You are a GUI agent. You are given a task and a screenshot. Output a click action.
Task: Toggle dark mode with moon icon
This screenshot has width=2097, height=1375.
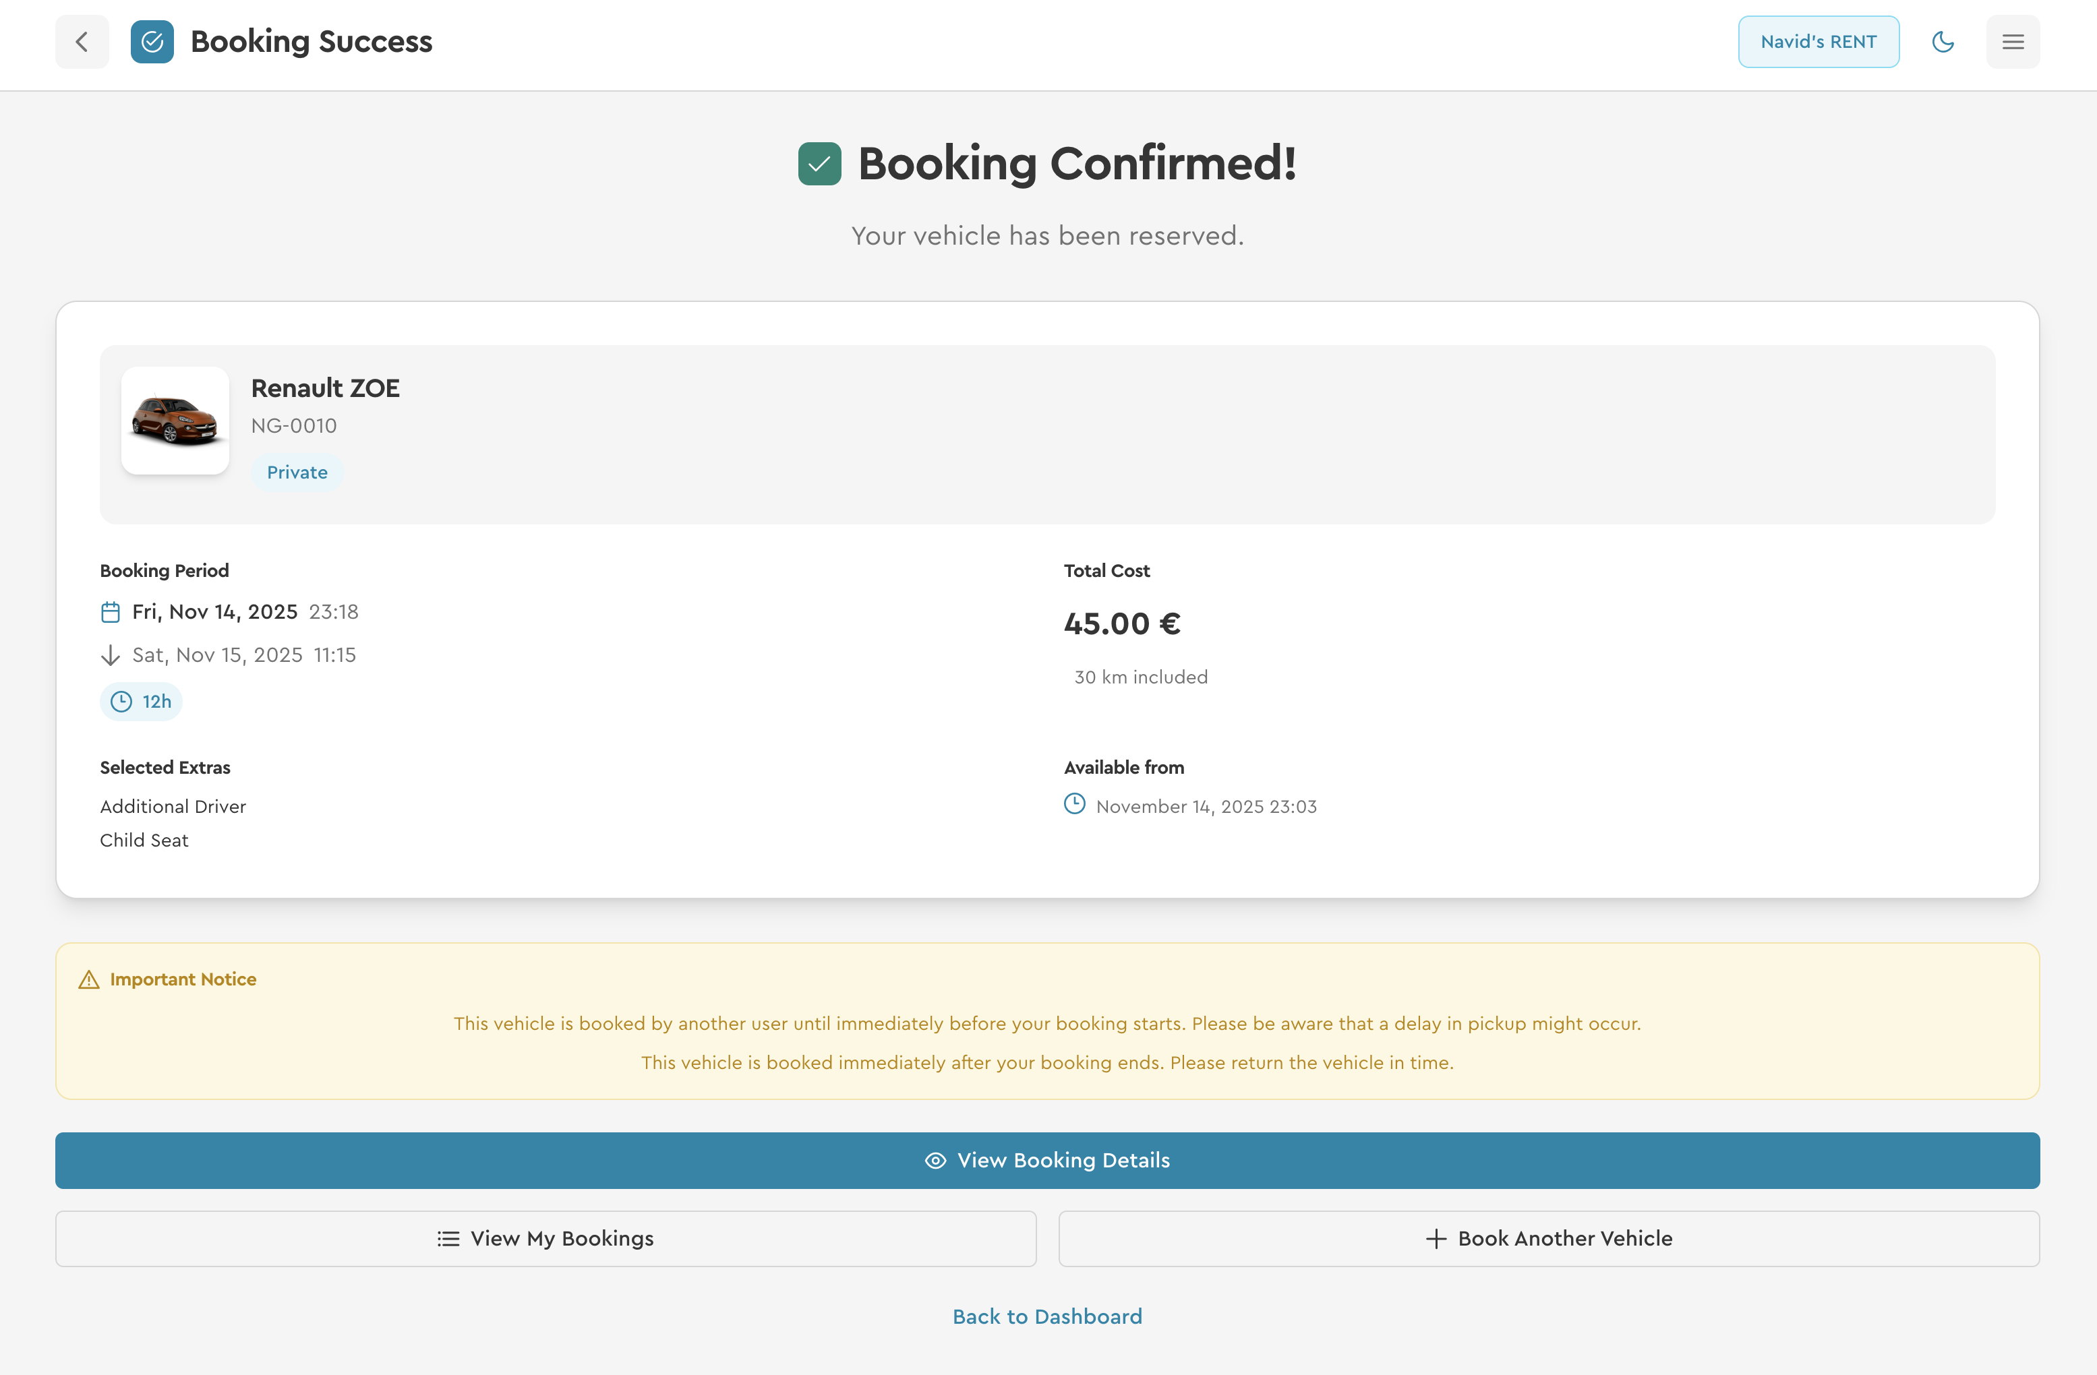click(x=1942, y=41)
